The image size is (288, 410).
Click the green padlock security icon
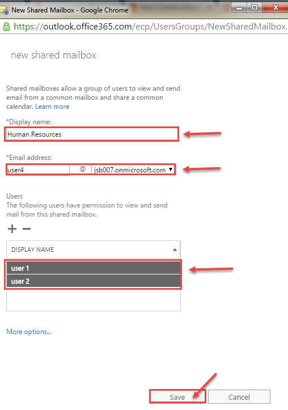[x=6, y=27]
